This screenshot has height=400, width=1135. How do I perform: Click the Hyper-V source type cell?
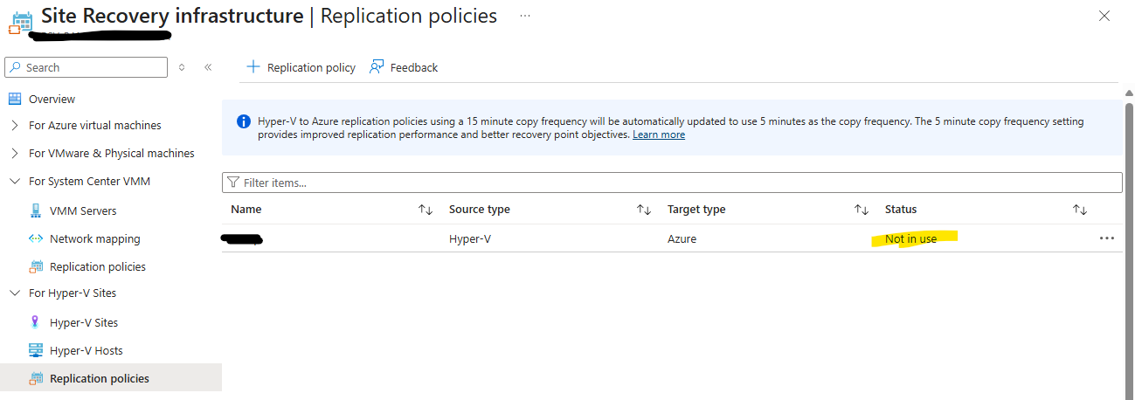pos(469,238)
